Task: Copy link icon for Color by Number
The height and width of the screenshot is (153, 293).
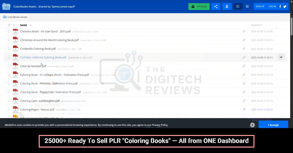Action: click(244, 66)
